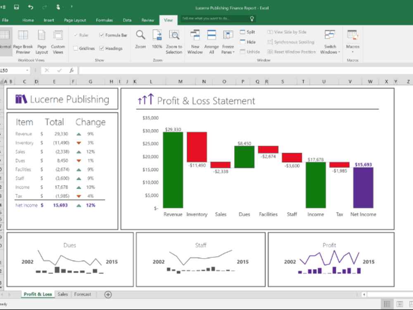413x310 pixels.
Task: Add a new sheet with plus icon
Action: pos(108,294)
